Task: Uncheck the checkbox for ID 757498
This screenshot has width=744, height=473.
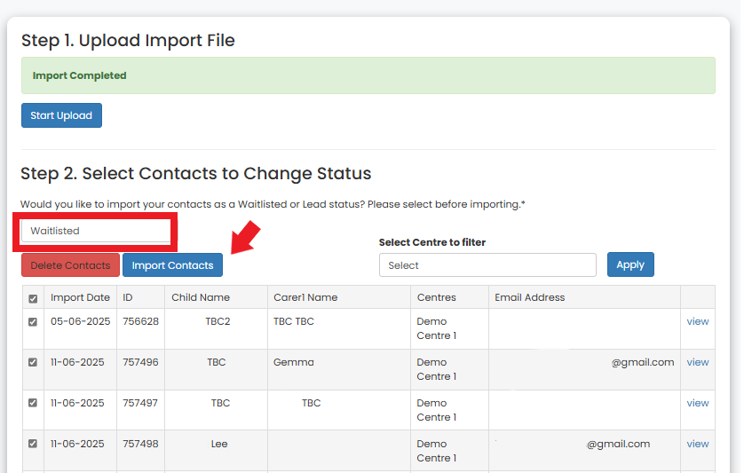Action: (33, 444)
